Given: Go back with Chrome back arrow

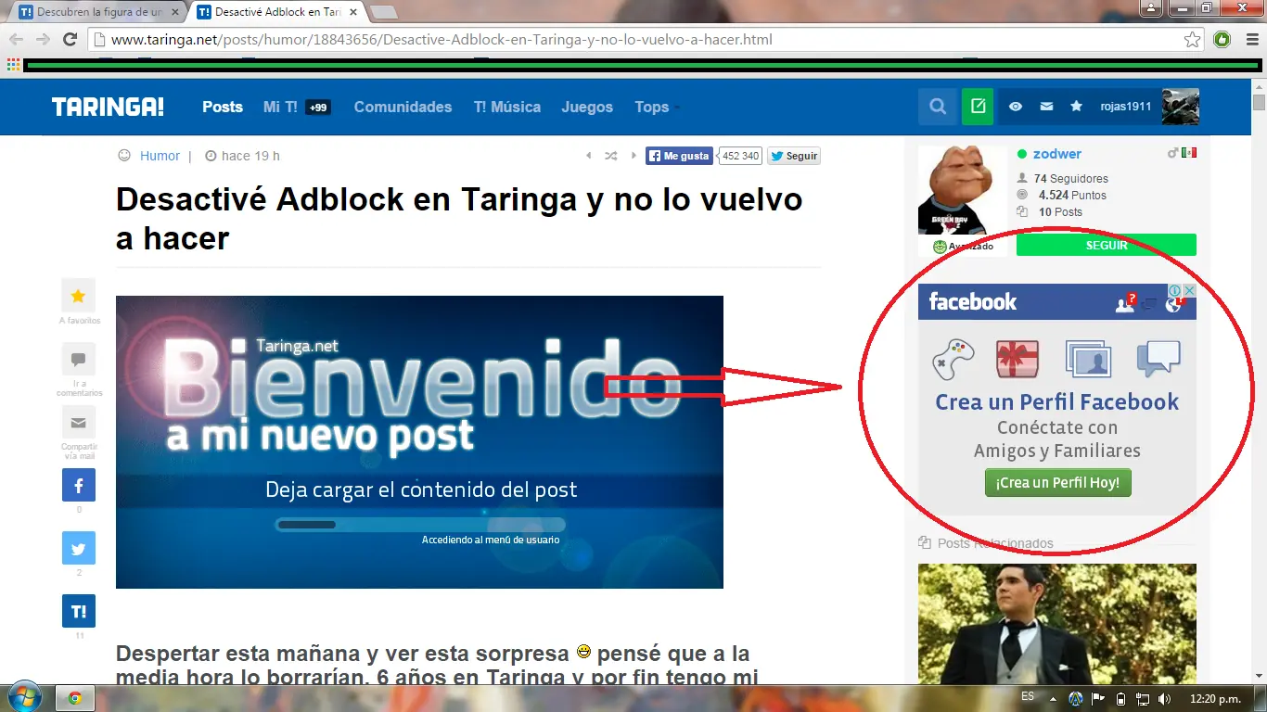Looking at the screenshot, I should coord(17,40).
